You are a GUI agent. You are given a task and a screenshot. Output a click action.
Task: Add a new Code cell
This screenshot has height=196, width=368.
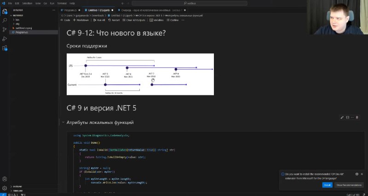[x=65, y=20]
